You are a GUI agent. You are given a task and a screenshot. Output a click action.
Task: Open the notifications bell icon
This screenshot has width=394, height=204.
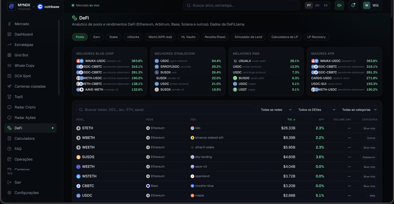(x=353, y=5)
